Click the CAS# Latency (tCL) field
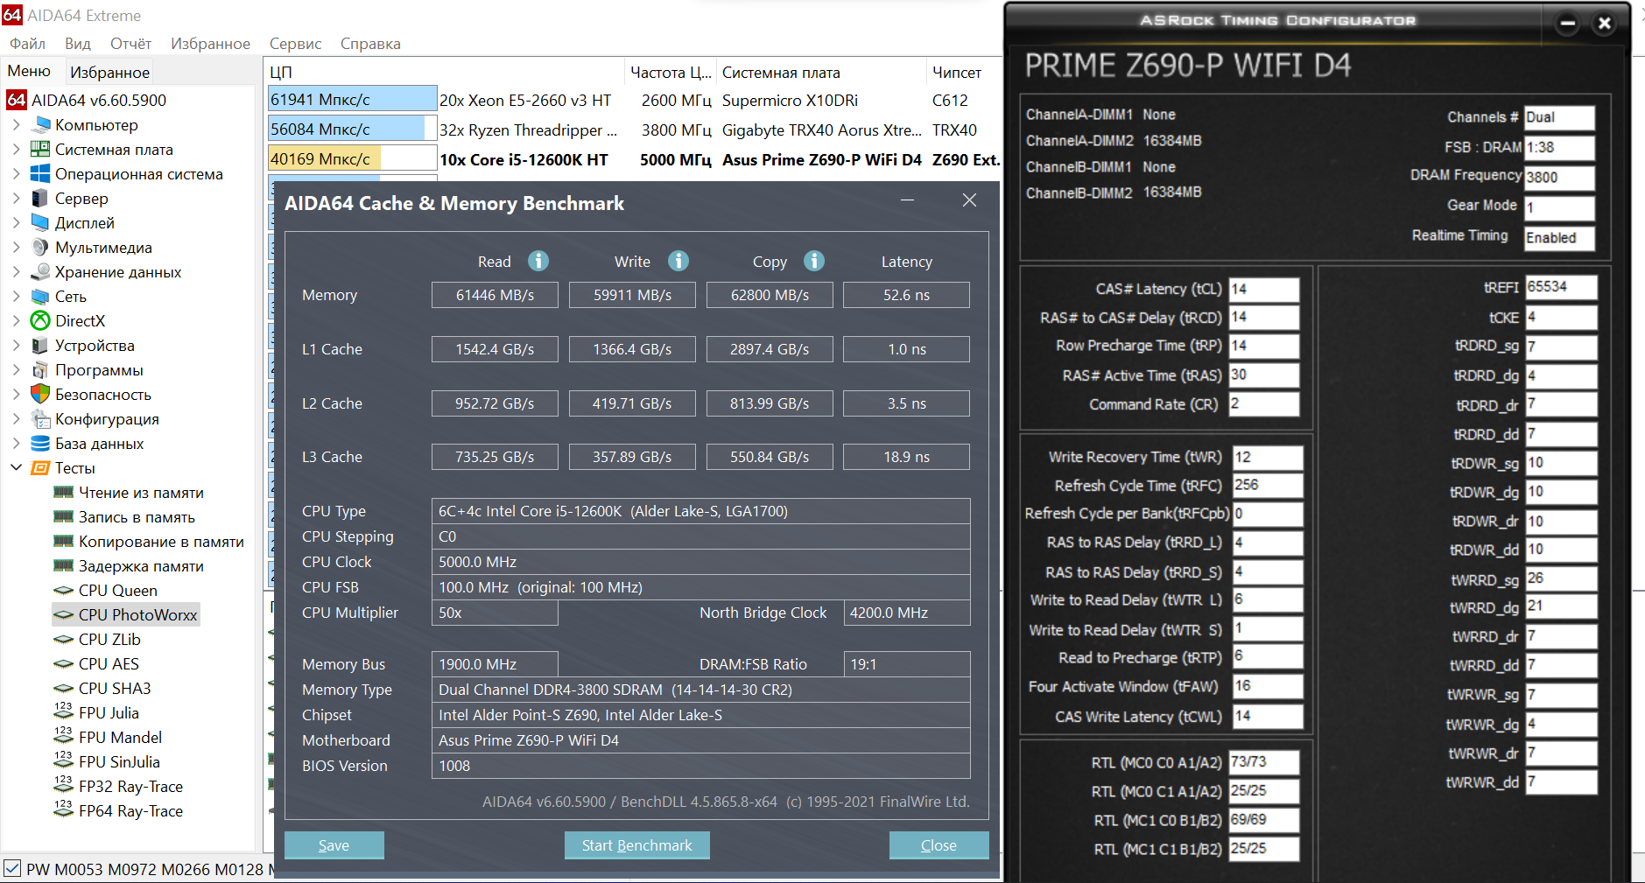The height and width of the screenshot is (883, 1645). tap(1264, 290)
